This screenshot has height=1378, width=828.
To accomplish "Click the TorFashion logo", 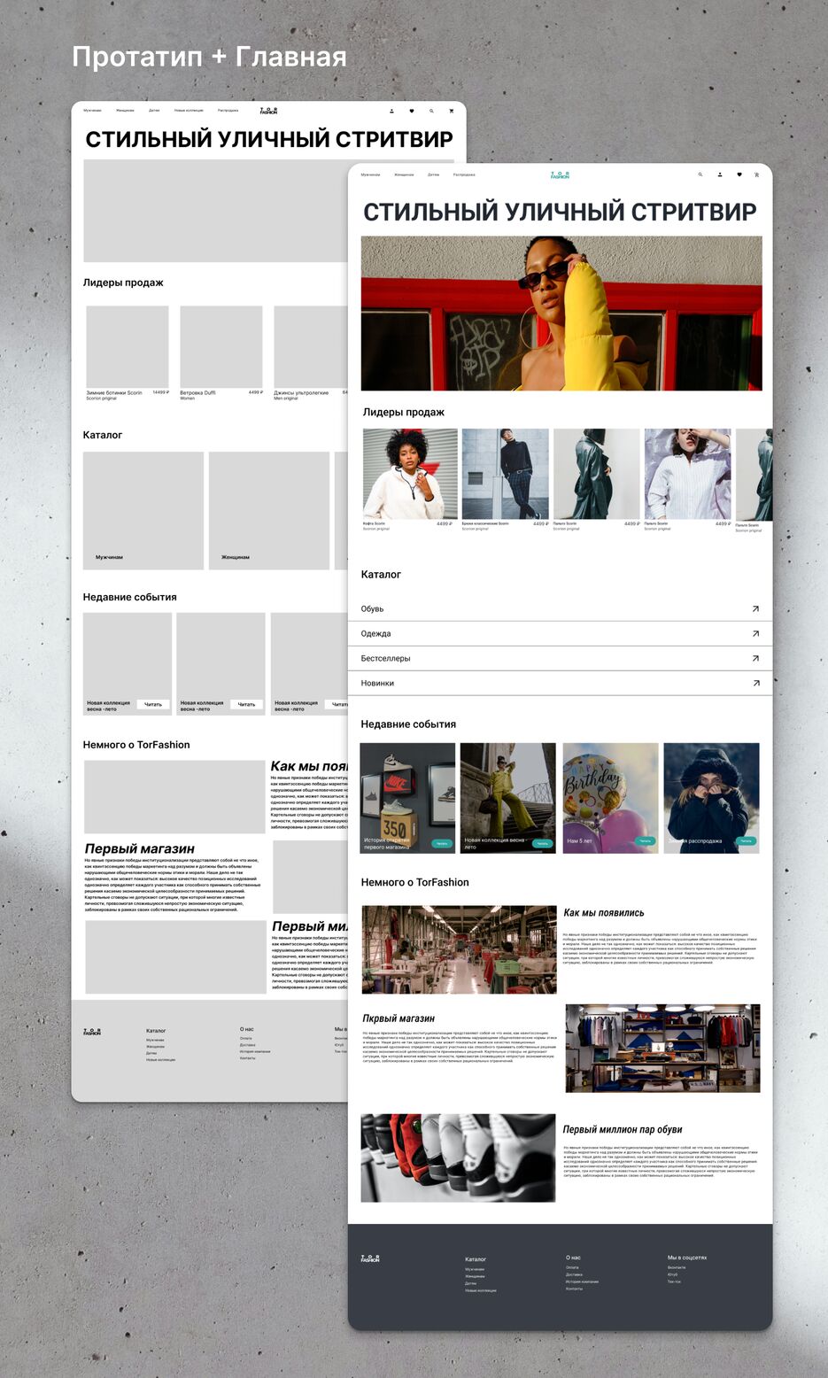I will [x=559, y=174].
